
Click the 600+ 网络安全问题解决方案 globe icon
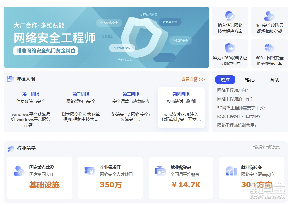point(269,48)
